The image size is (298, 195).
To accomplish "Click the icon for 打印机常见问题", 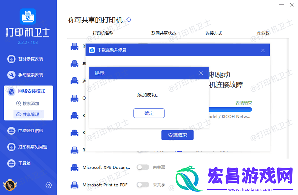I will [11, 147].
